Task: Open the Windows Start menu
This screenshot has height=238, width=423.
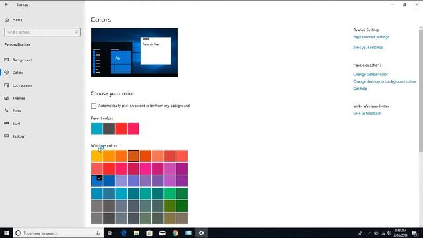Action: point(6,233)
